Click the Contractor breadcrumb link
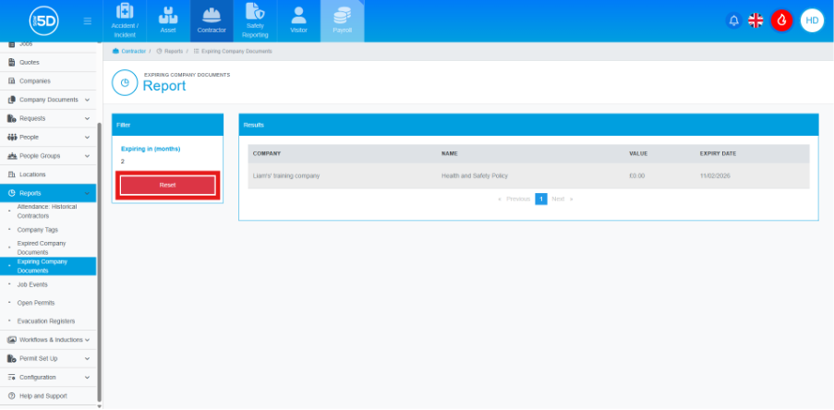 133,52
